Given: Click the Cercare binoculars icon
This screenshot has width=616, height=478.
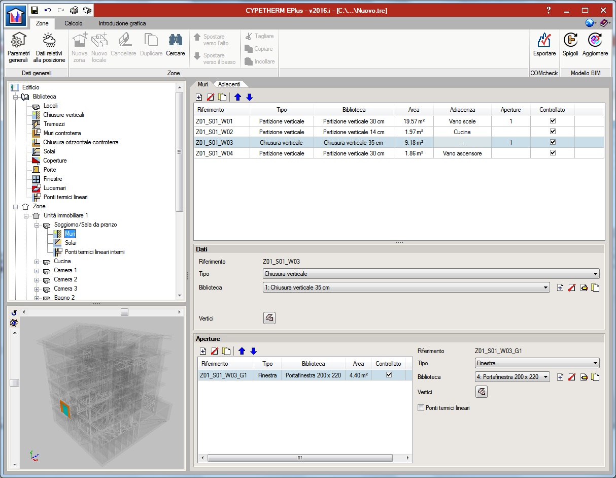Looking at the screenshot, I should [x=176, y=45].
